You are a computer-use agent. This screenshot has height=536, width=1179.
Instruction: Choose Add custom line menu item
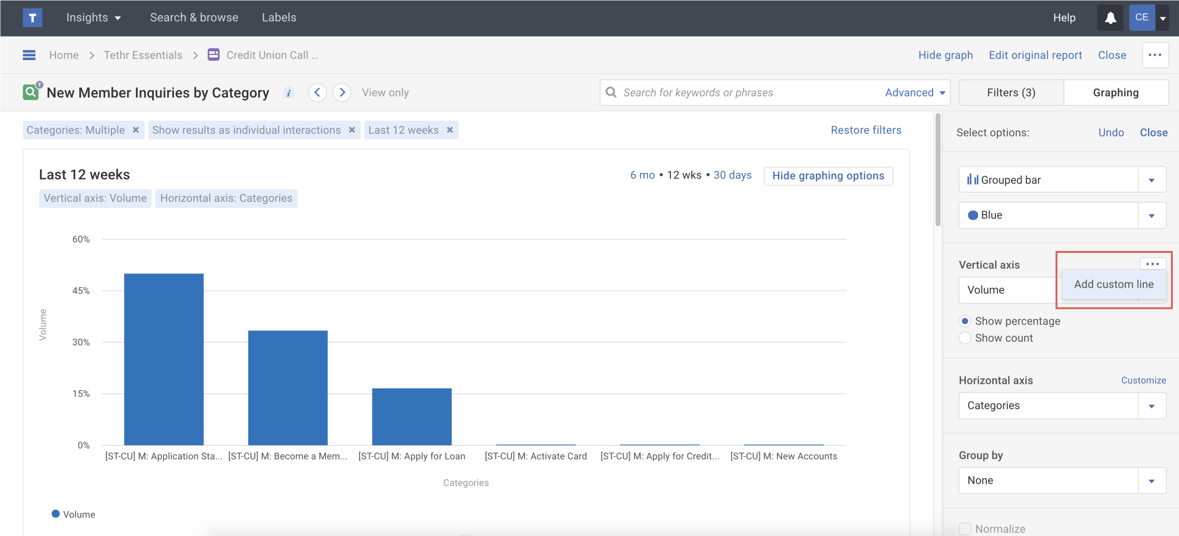click(x=1113, y=284)
